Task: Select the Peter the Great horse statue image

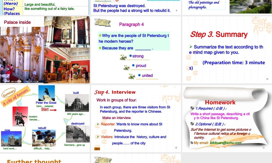Action: pos(47,93)
